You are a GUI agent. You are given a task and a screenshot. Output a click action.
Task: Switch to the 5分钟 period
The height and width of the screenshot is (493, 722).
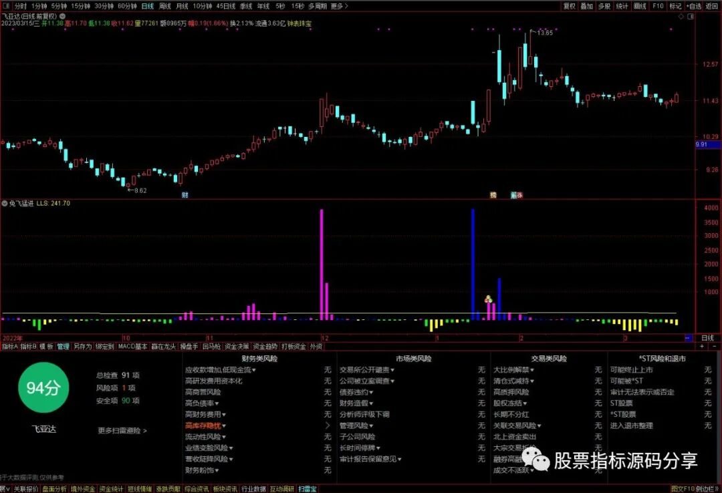[59, 6]
